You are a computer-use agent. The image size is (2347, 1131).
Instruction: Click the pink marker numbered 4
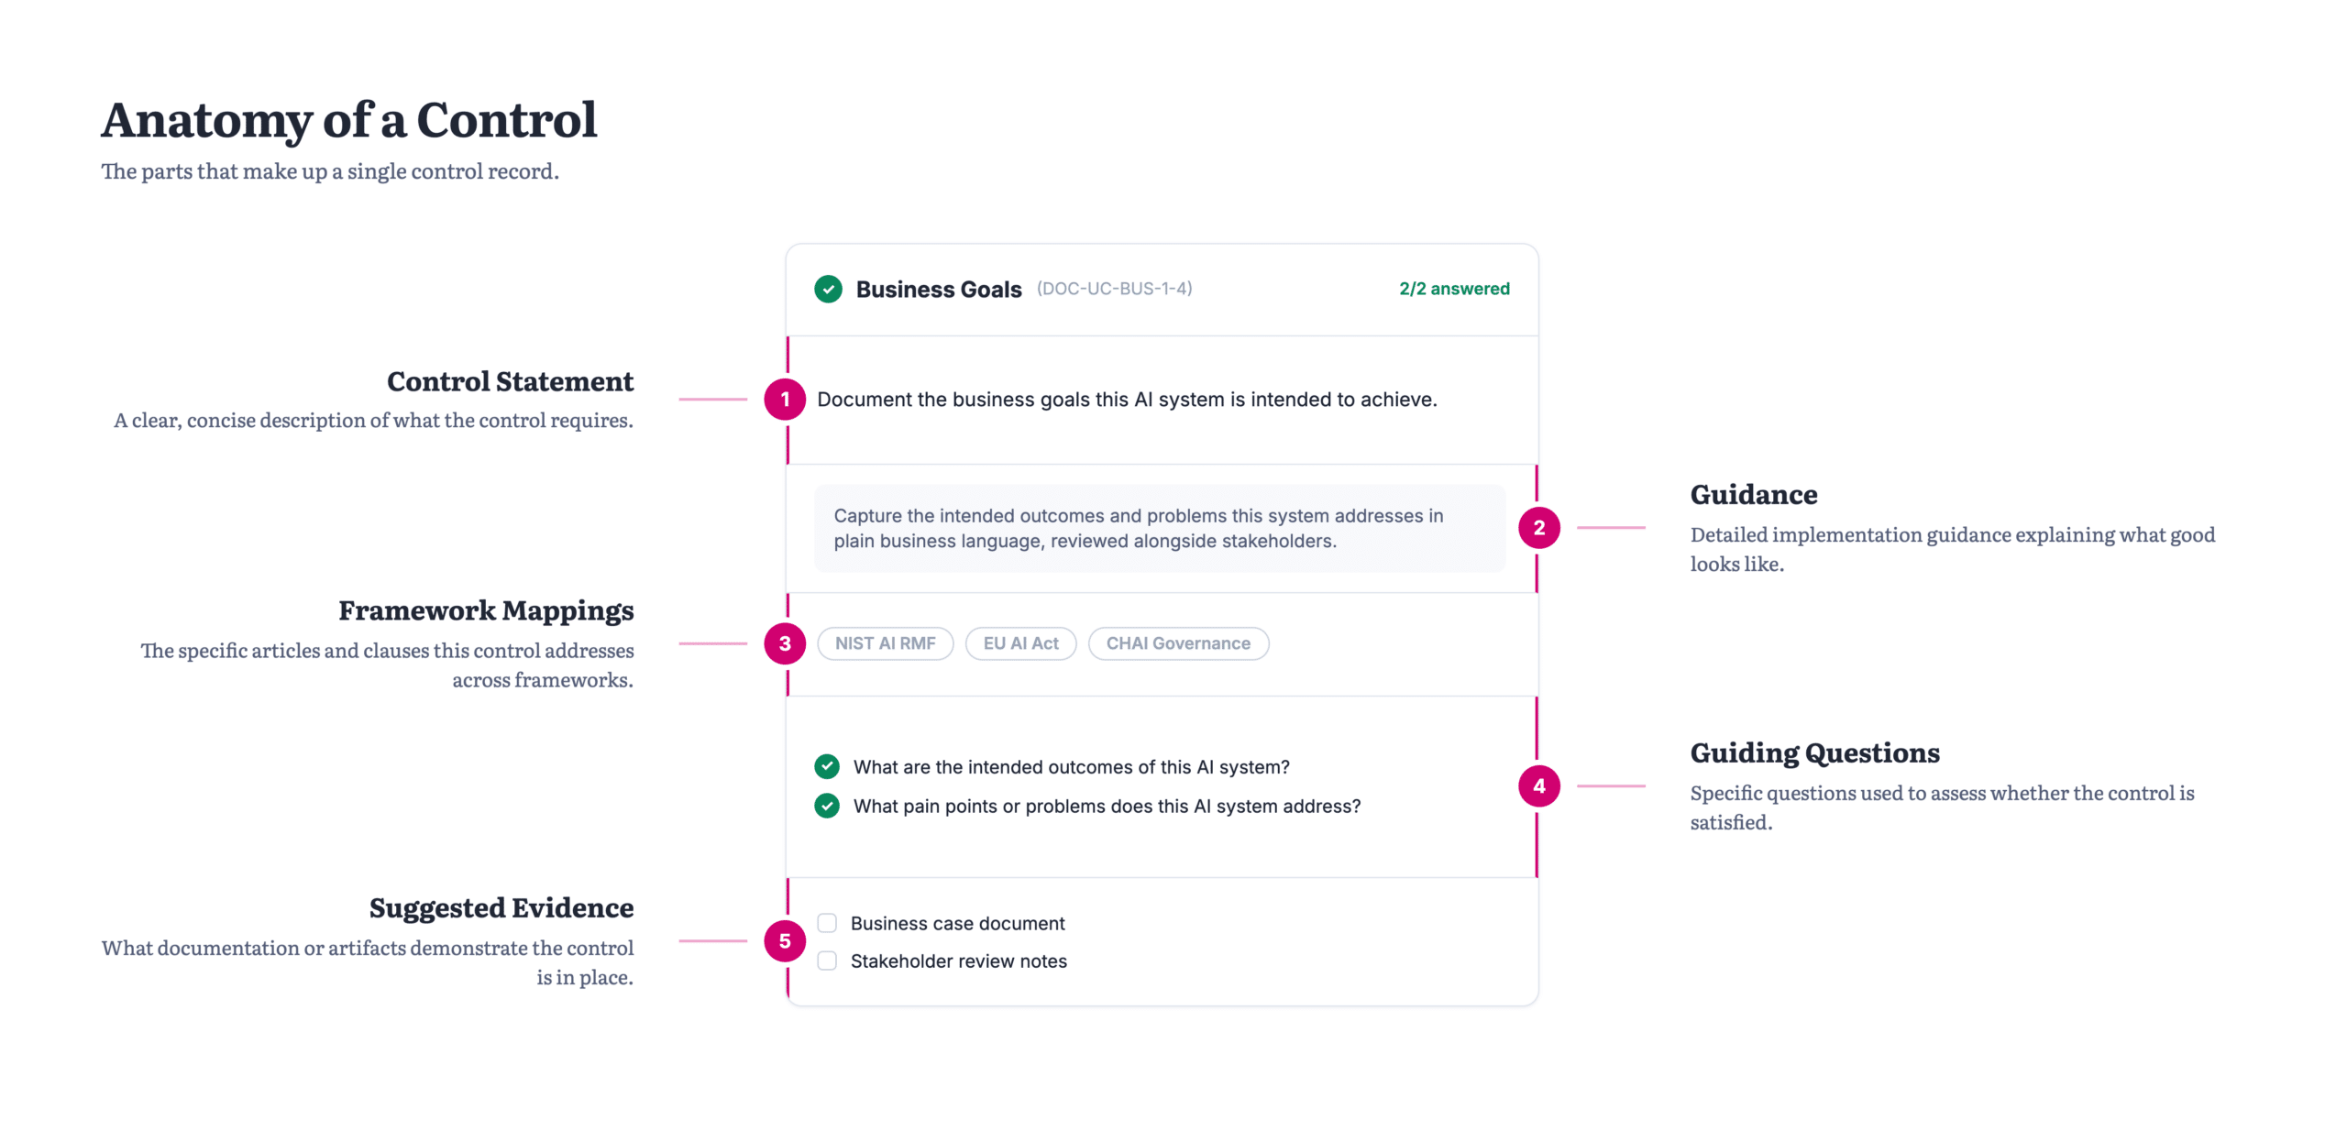(x=1538, y=785)
